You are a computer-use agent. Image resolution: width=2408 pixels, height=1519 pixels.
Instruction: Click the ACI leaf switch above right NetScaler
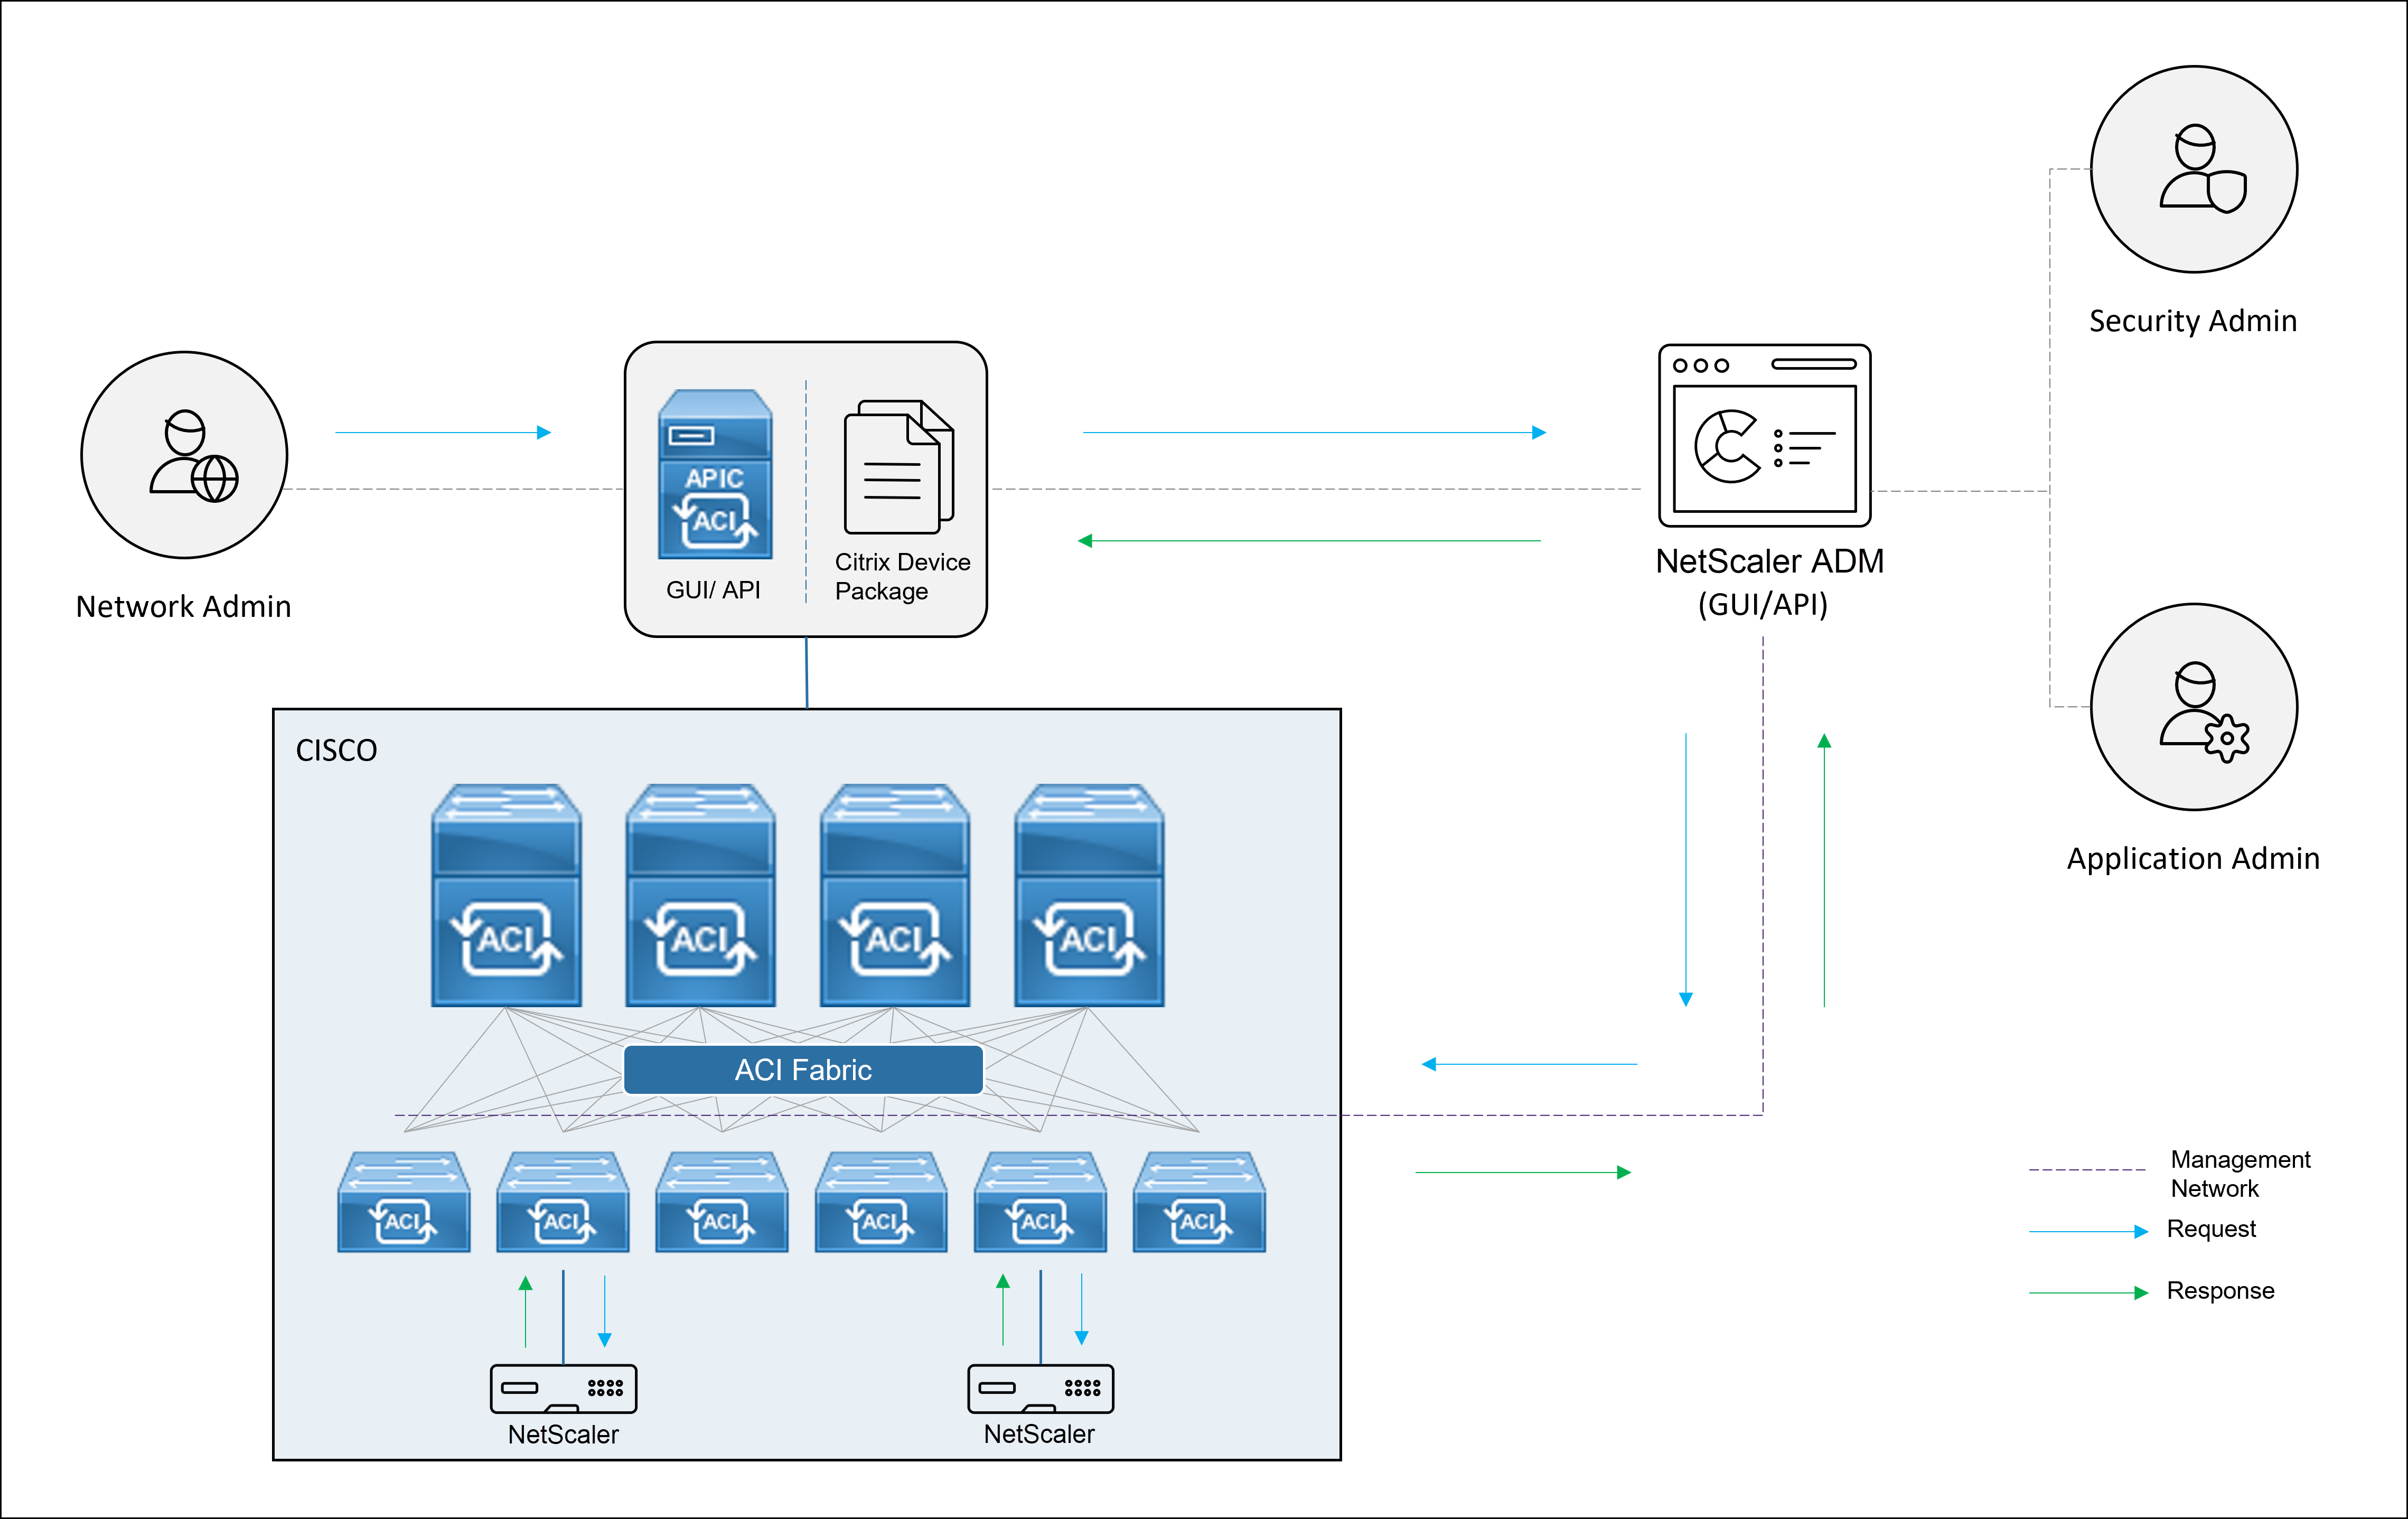1040,1202
